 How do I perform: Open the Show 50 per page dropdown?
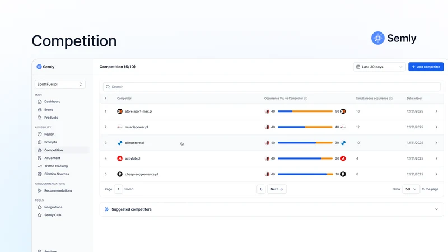point(411,189)
